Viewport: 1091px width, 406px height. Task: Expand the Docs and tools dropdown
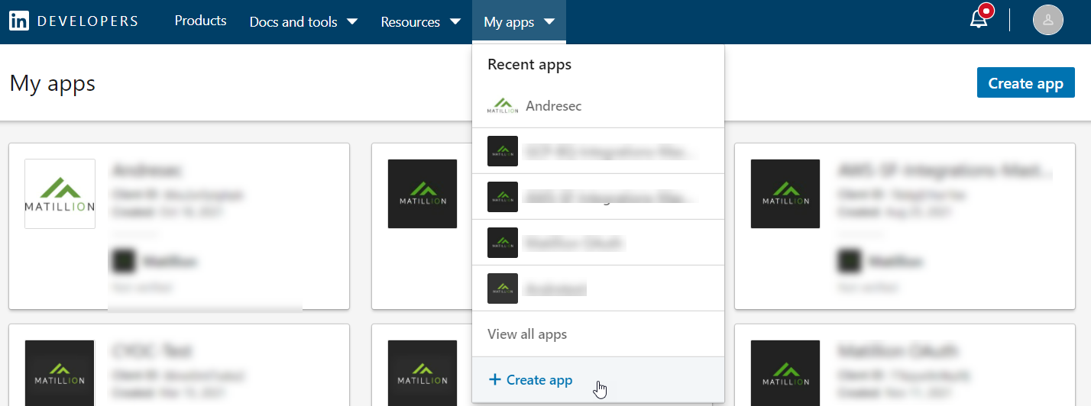click(303, 22)
